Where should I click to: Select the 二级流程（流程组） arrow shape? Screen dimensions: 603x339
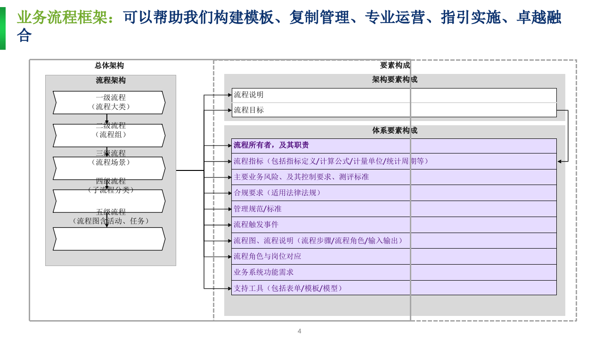tap(108, 135)
